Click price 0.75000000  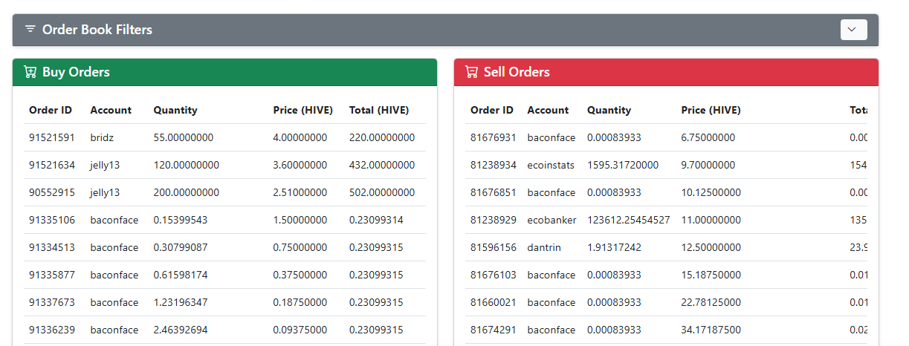[x=300, y=247]
